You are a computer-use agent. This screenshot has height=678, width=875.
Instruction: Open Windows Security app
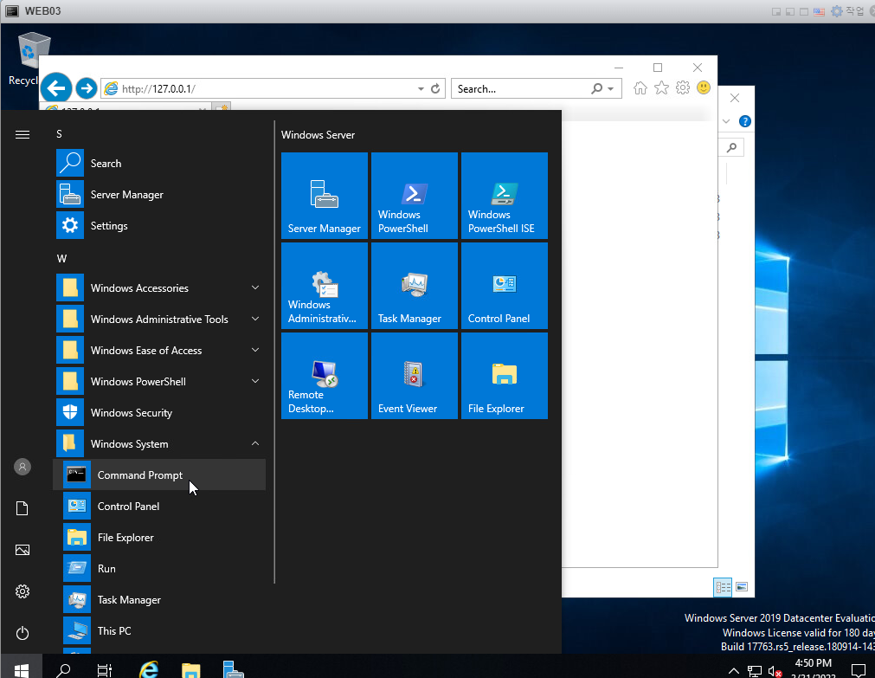point(159,413)
